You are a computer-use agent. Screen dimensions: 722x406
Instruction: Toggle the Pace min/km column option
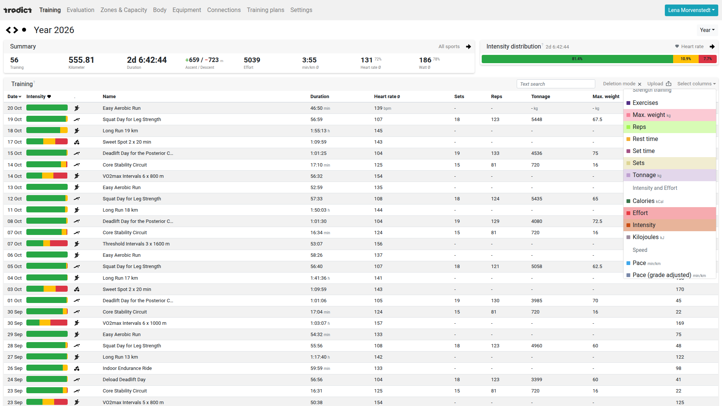[669, 263]
